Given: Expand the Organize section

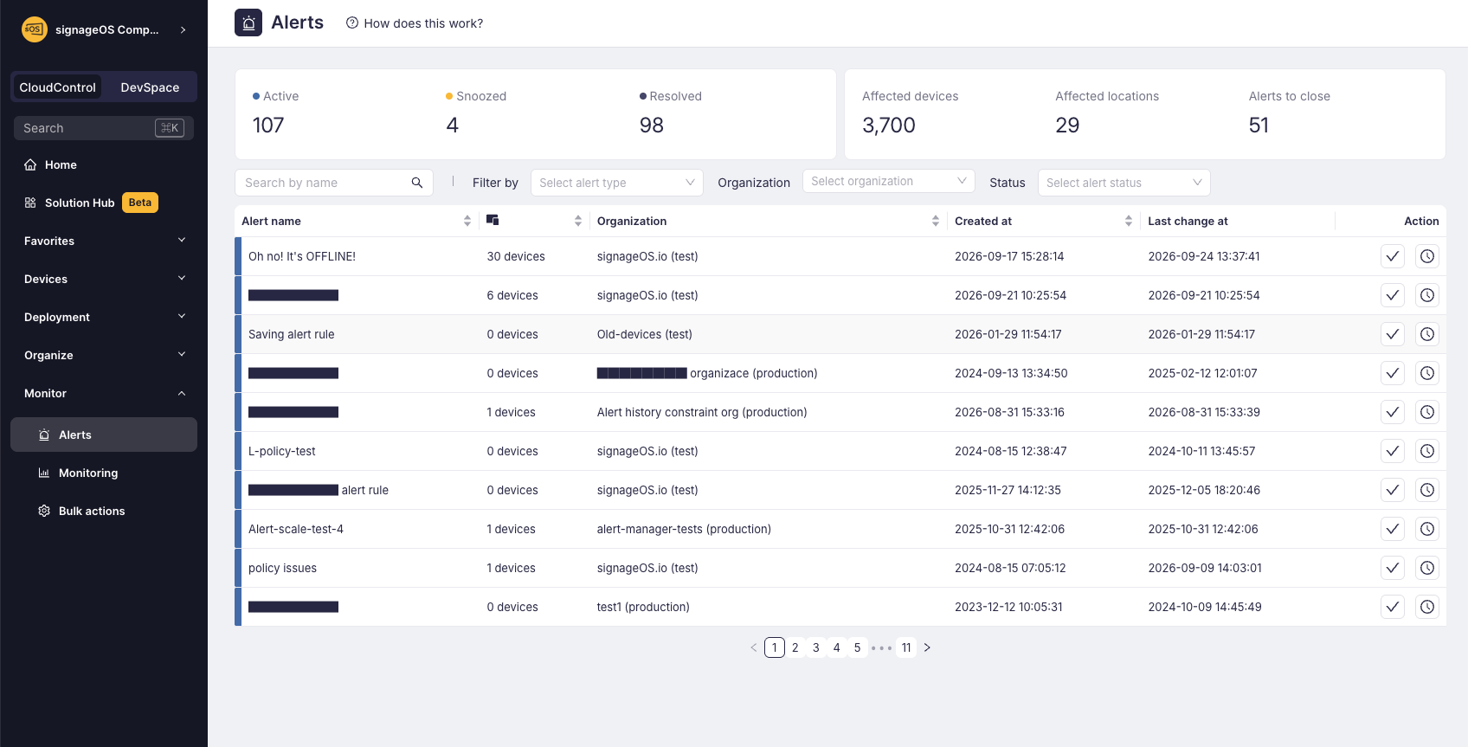Looking at the screenshot, I should click(x=104, y=355).
